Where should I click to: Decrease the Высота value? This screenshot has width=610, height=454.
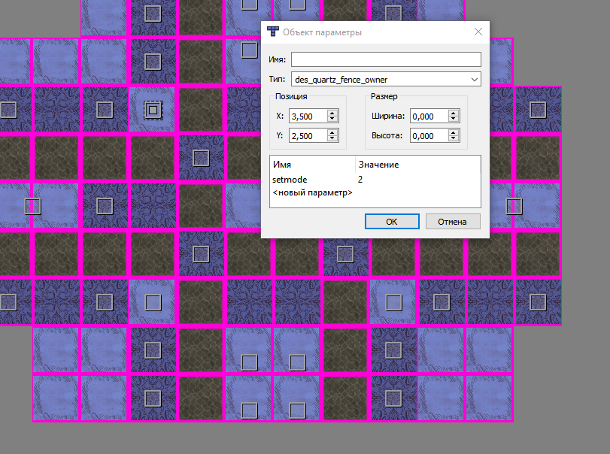[453, 139]
